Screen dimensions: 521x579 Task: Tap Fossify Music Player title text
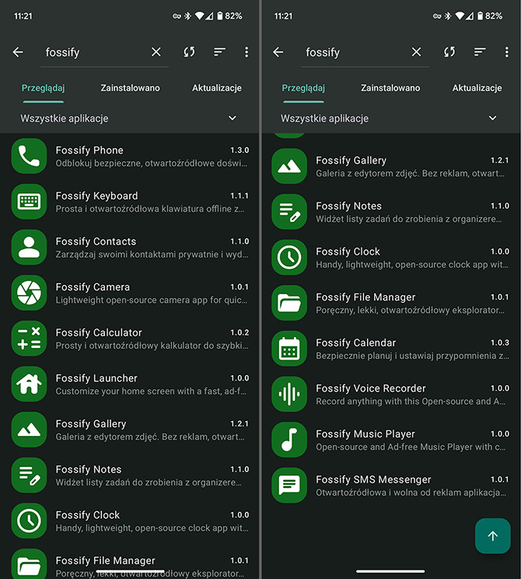click(365, 434)
